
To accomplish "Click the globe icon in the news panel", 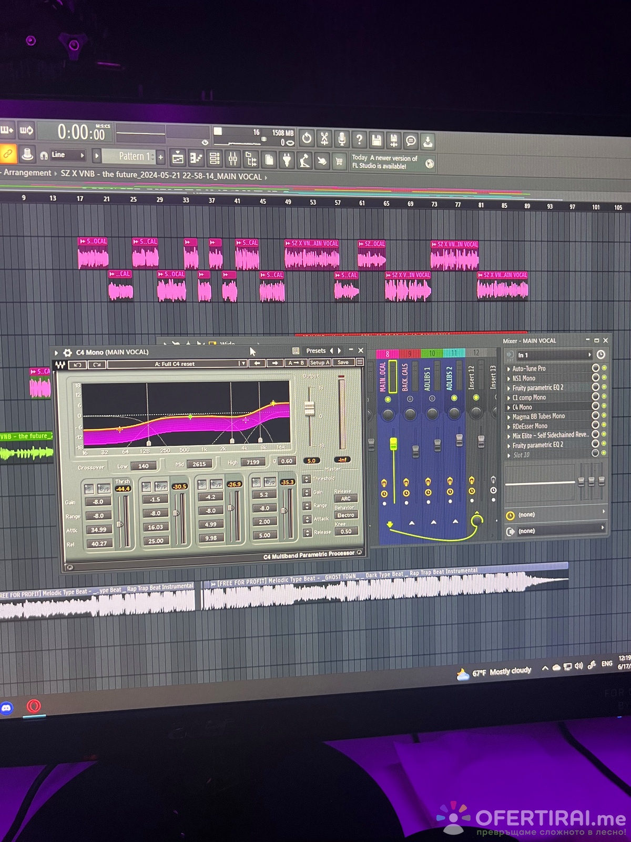I will [430, 163].
